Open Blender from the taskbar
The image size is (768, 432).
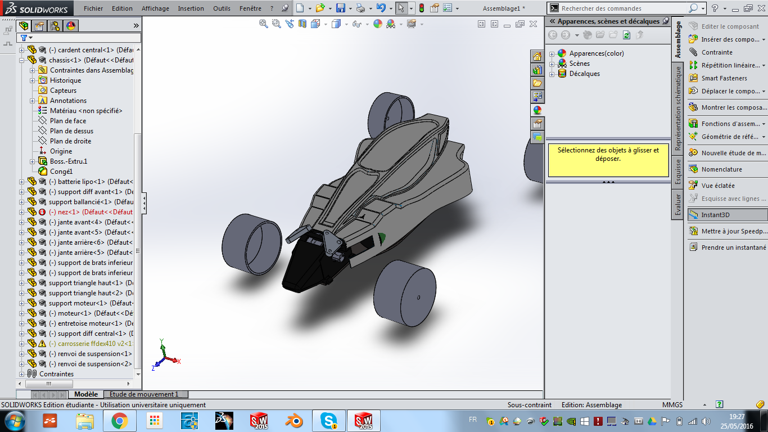pyautogui.click(x=293, y=420)
